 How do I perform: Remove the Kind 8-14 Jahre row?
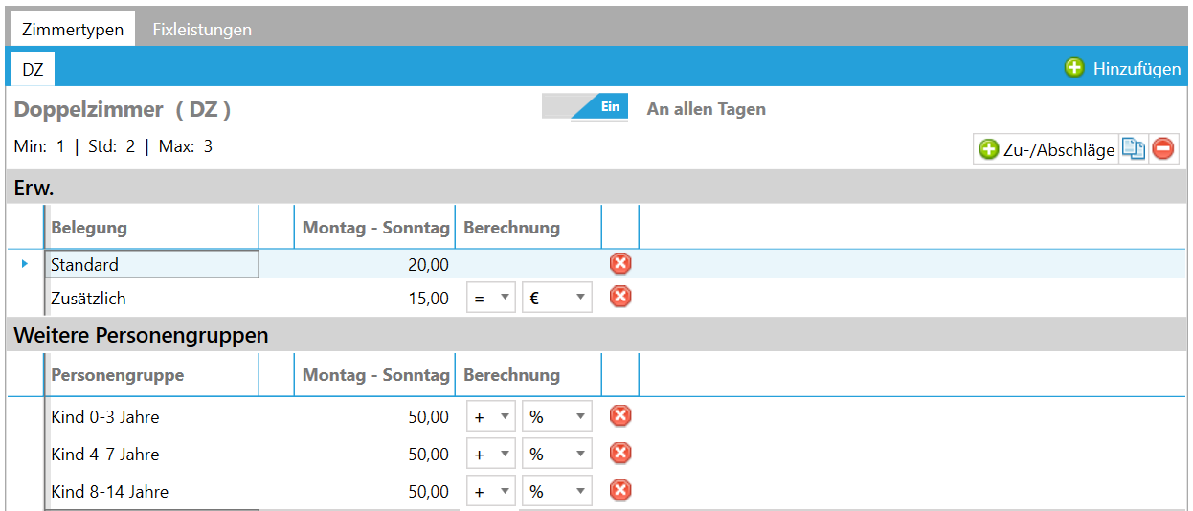point(620,491)
